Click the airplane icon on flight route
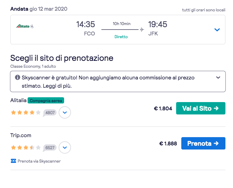This screenshot has height=188, width=233. coord(142,30)
